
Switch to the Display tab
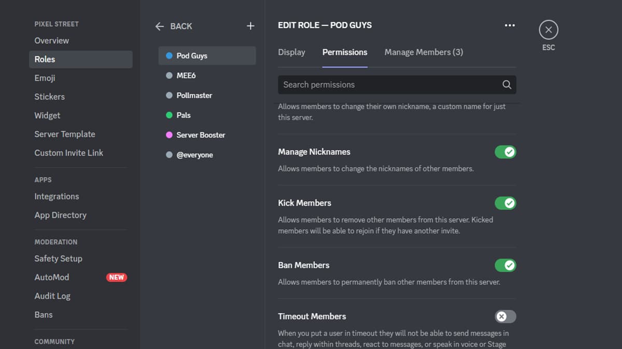point(291,52)
